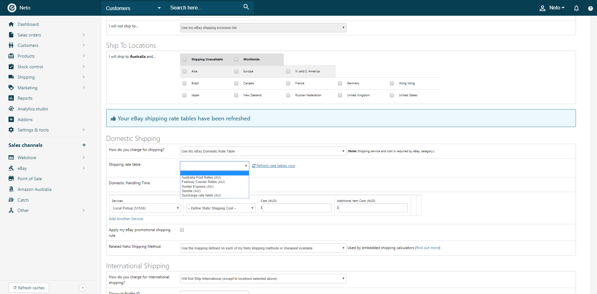The image size is (597, 294).
Task: Choose Australia Post Rates (AU) option
Action: (215, 177)
